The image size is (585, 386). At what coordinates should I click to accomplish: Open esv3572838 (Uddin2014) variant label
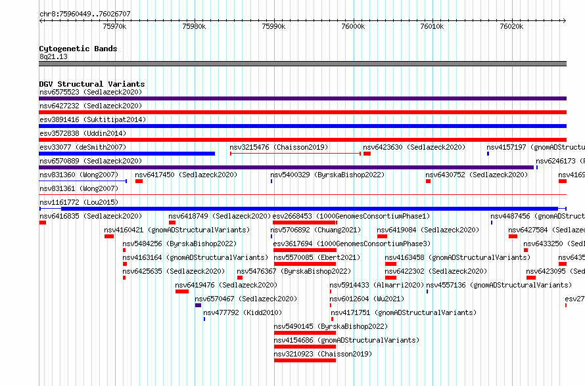[x=83, y=133]
